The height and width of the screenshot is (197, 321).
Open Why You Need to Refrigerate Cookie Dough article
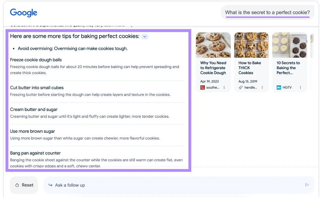click(213, 68)
